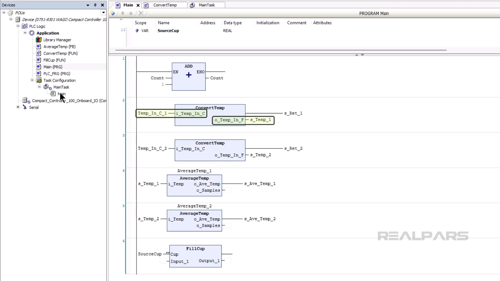The image size is (500, 281).
Task: Click the s_Ret_1 output variable
Action: (293, 113)
